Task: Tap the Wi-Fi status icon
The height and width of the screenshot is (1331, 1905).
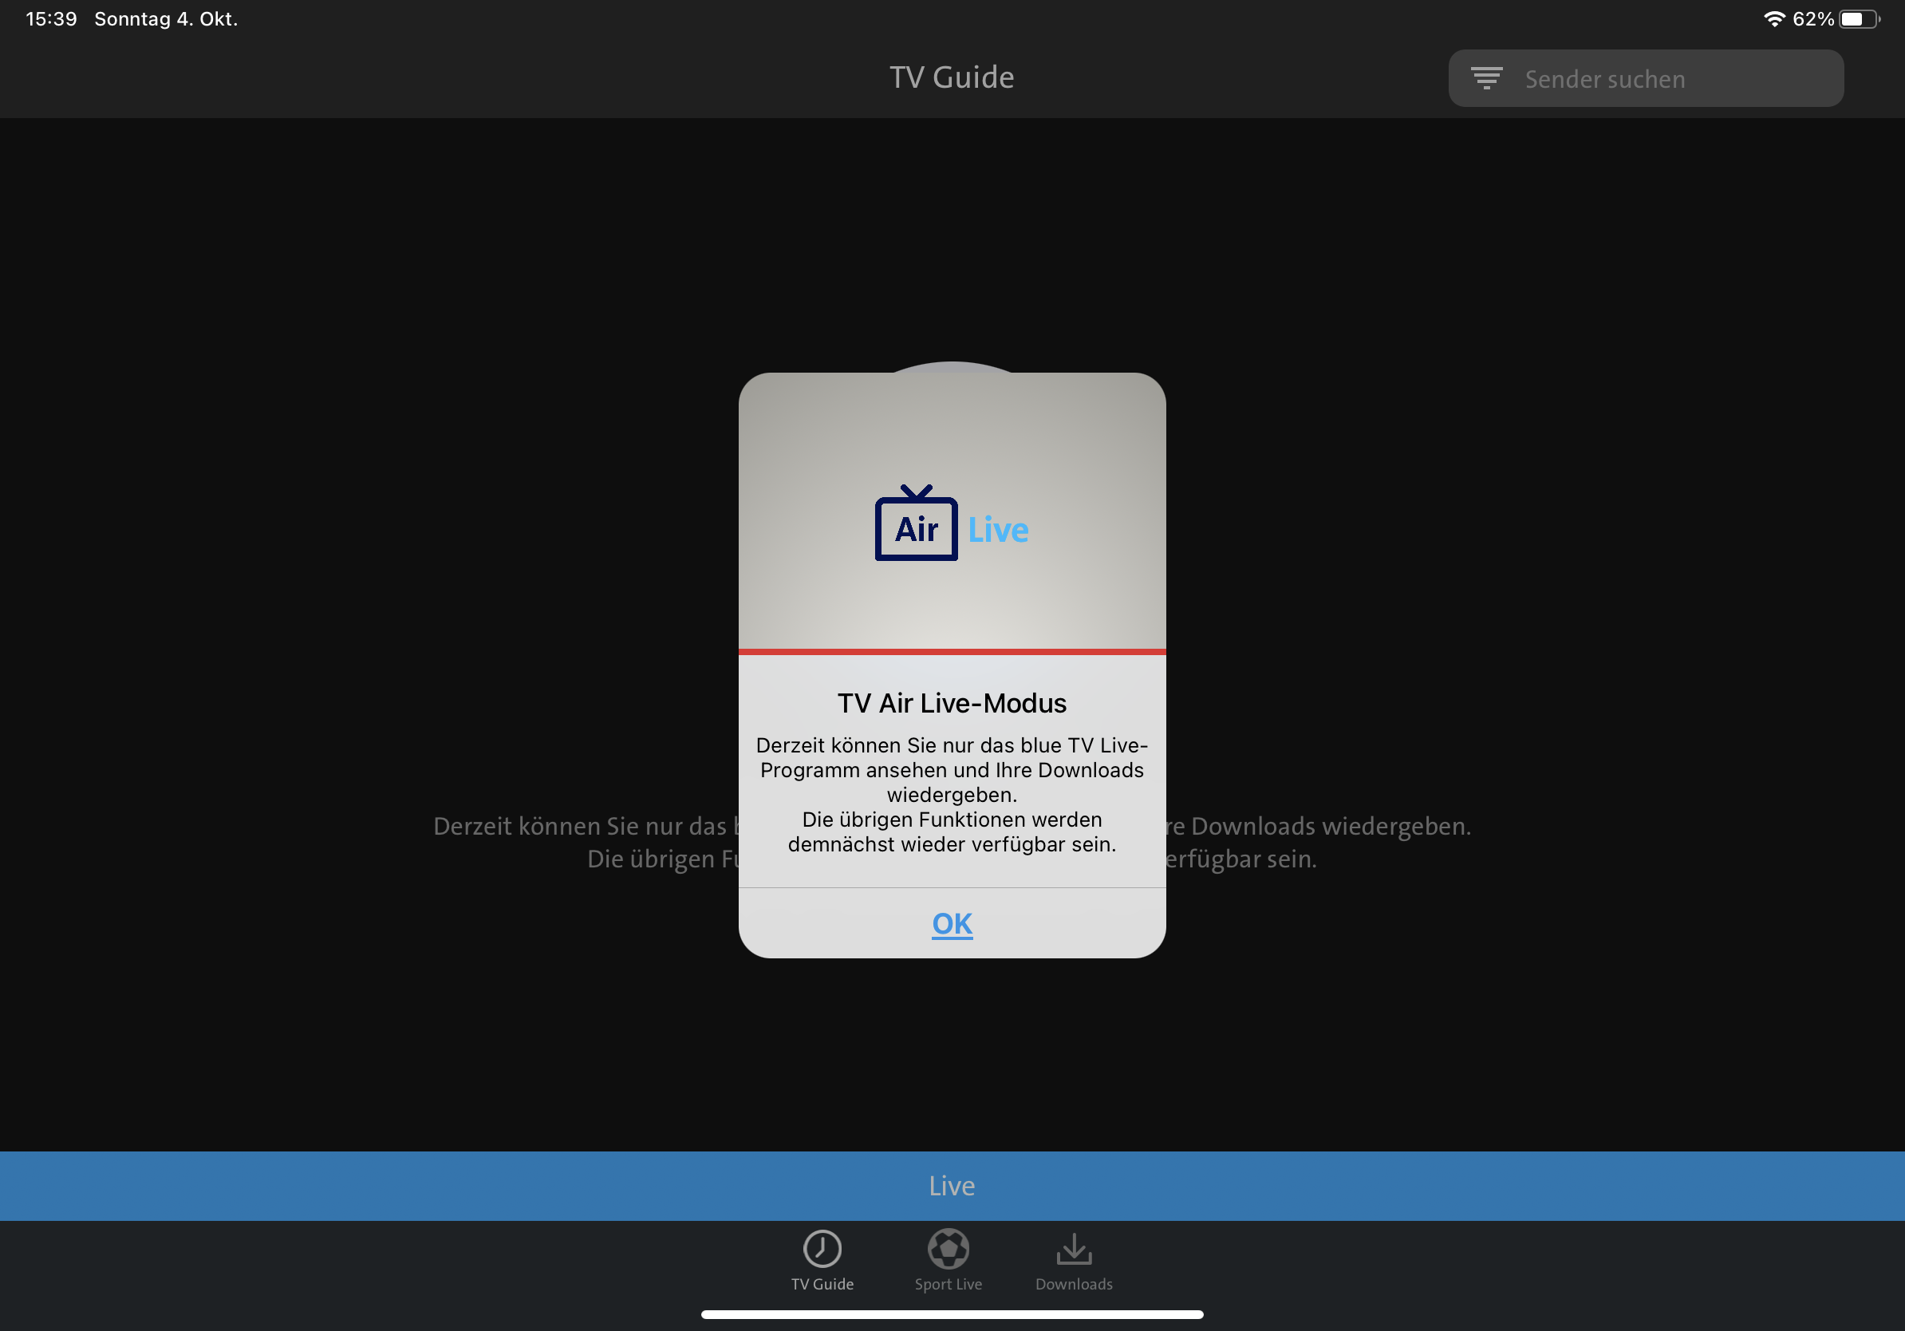Action: point(1774,19)
